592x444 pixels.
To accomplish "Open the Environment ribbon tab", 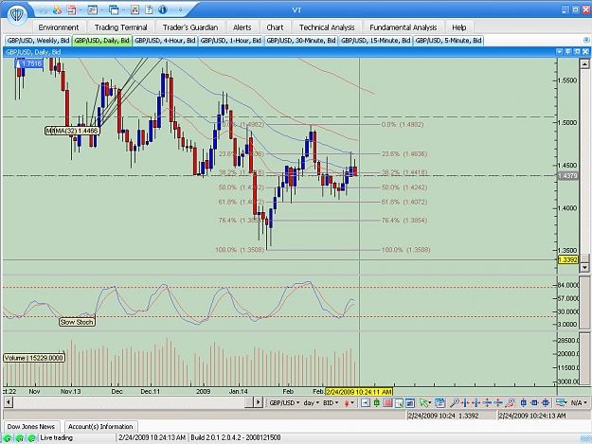I will tap(59, 27).
